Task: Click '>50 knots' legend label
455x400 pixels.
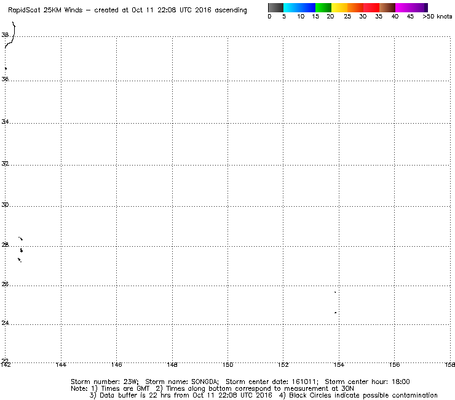Action: (x=437, y=17)
